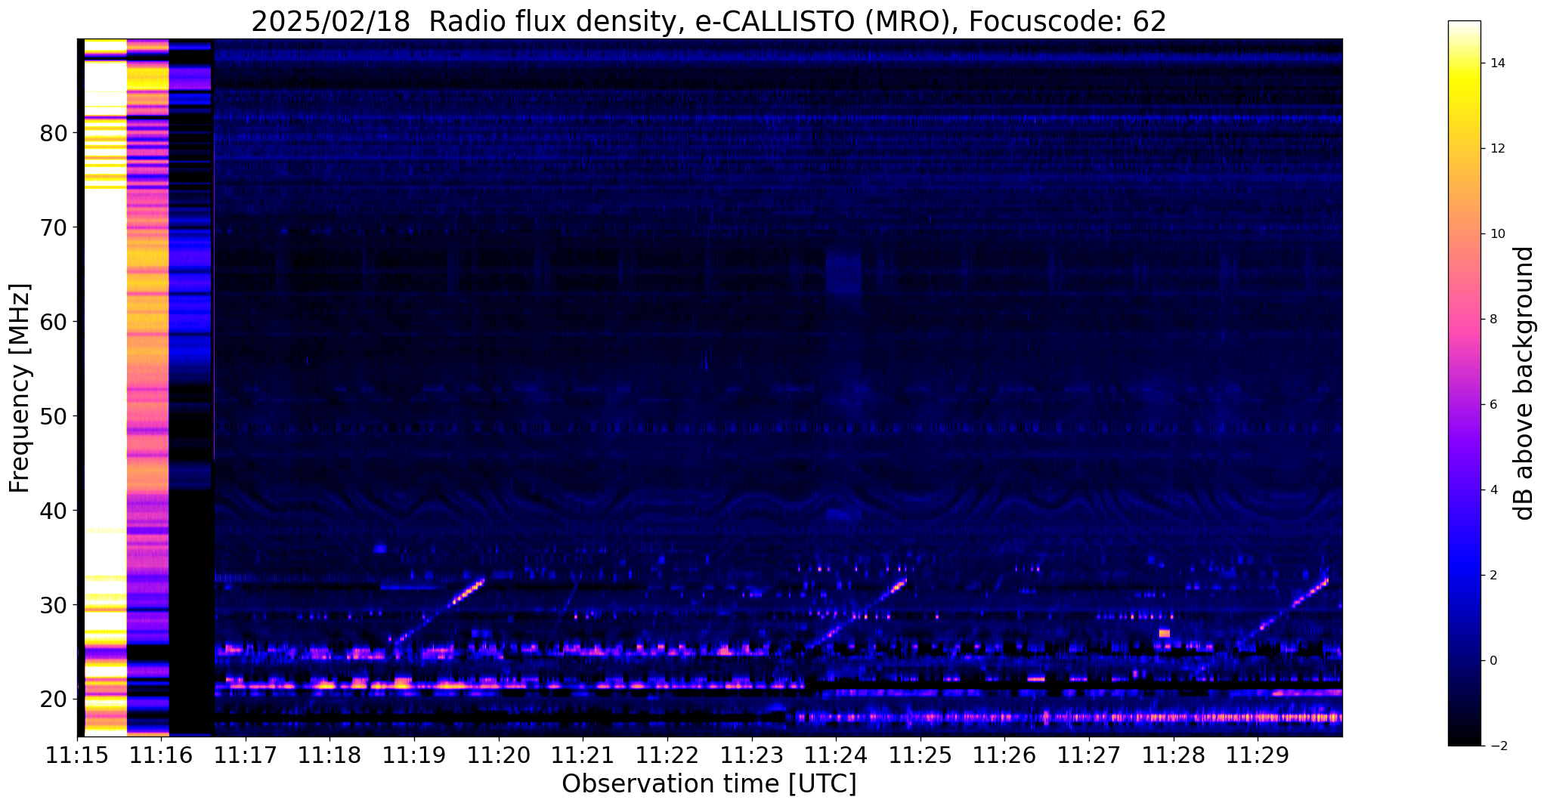
Task: Select the 11:27 time tick label
Action: [x=1088, y=755]
